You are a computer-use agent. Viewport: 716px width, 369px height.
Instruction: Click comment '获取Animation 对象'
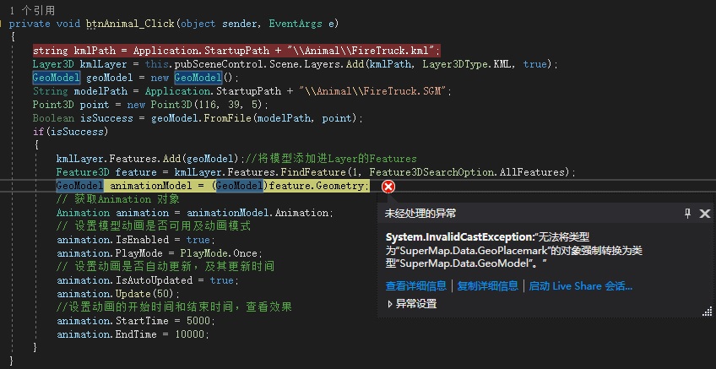tap(118, 199)
